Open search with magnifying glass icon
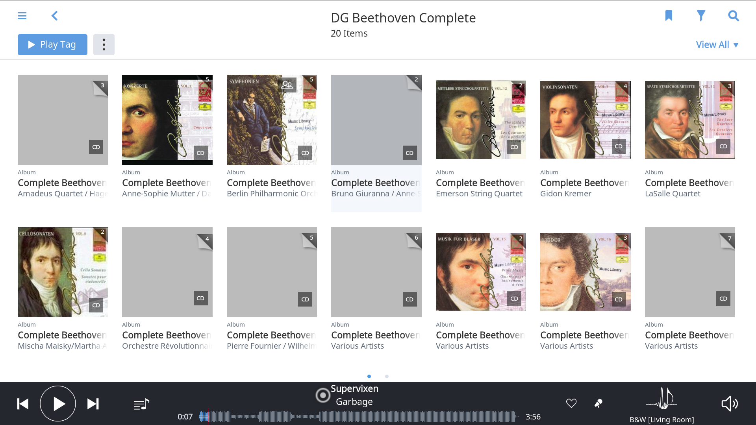 (x=733, y=16)
